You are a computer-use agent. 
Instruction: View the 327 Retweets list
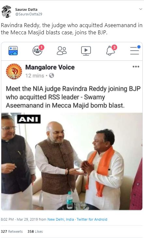pyautogui.click(x=12, y=231)
